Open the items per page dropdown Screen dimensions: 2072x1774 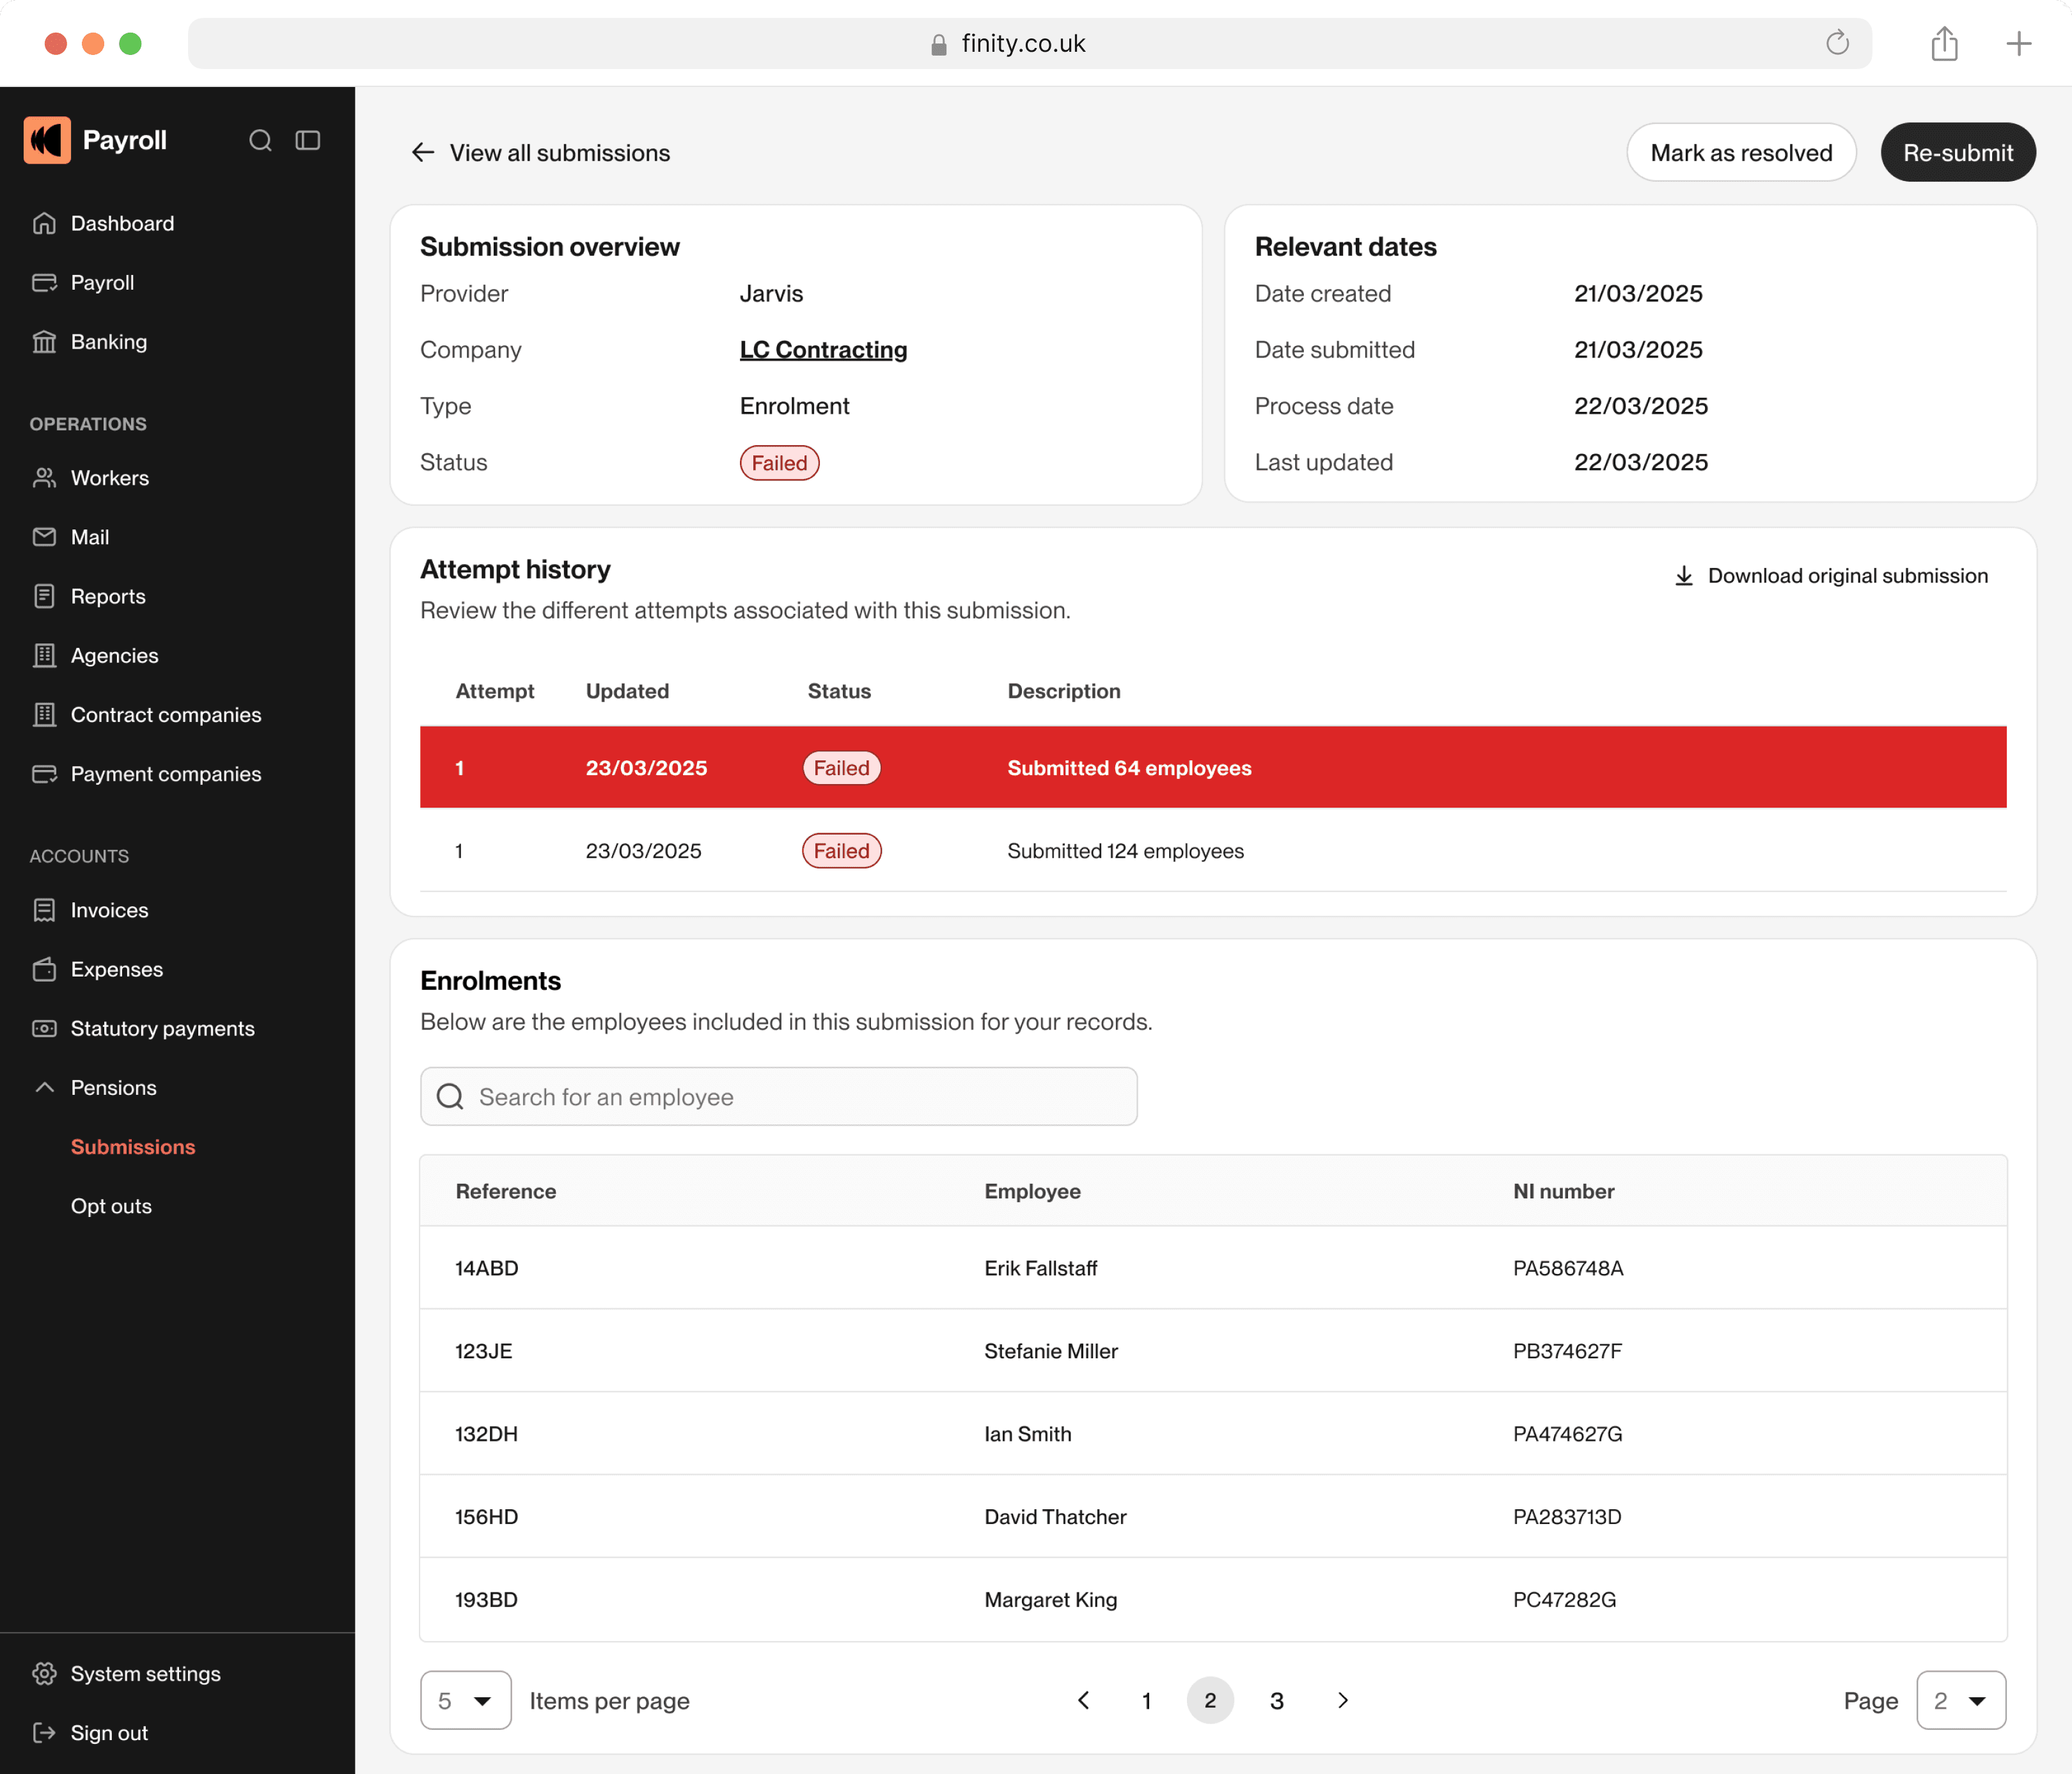466,1700
